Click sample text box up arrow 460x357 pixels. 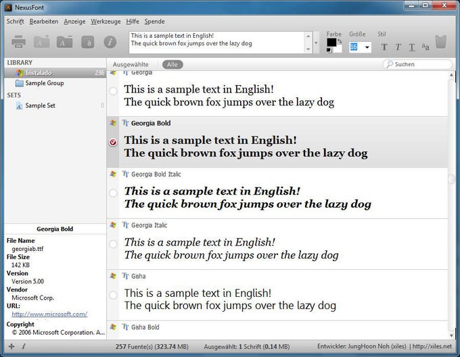308,36
